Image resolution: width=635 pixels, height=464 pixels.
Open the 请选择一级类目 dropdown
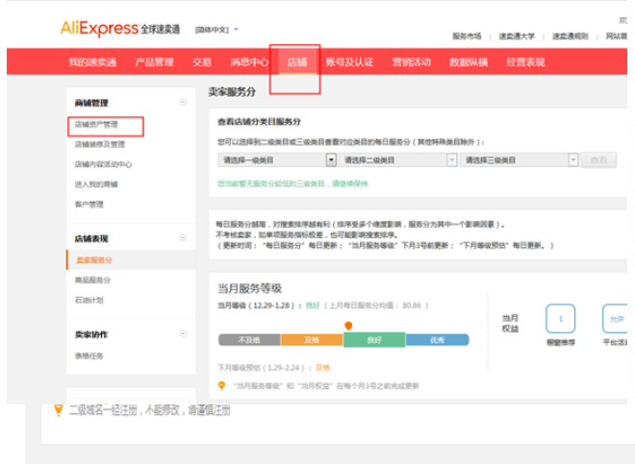click(277, 160)
